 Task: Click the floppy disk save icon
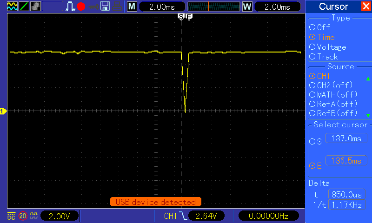105,7
